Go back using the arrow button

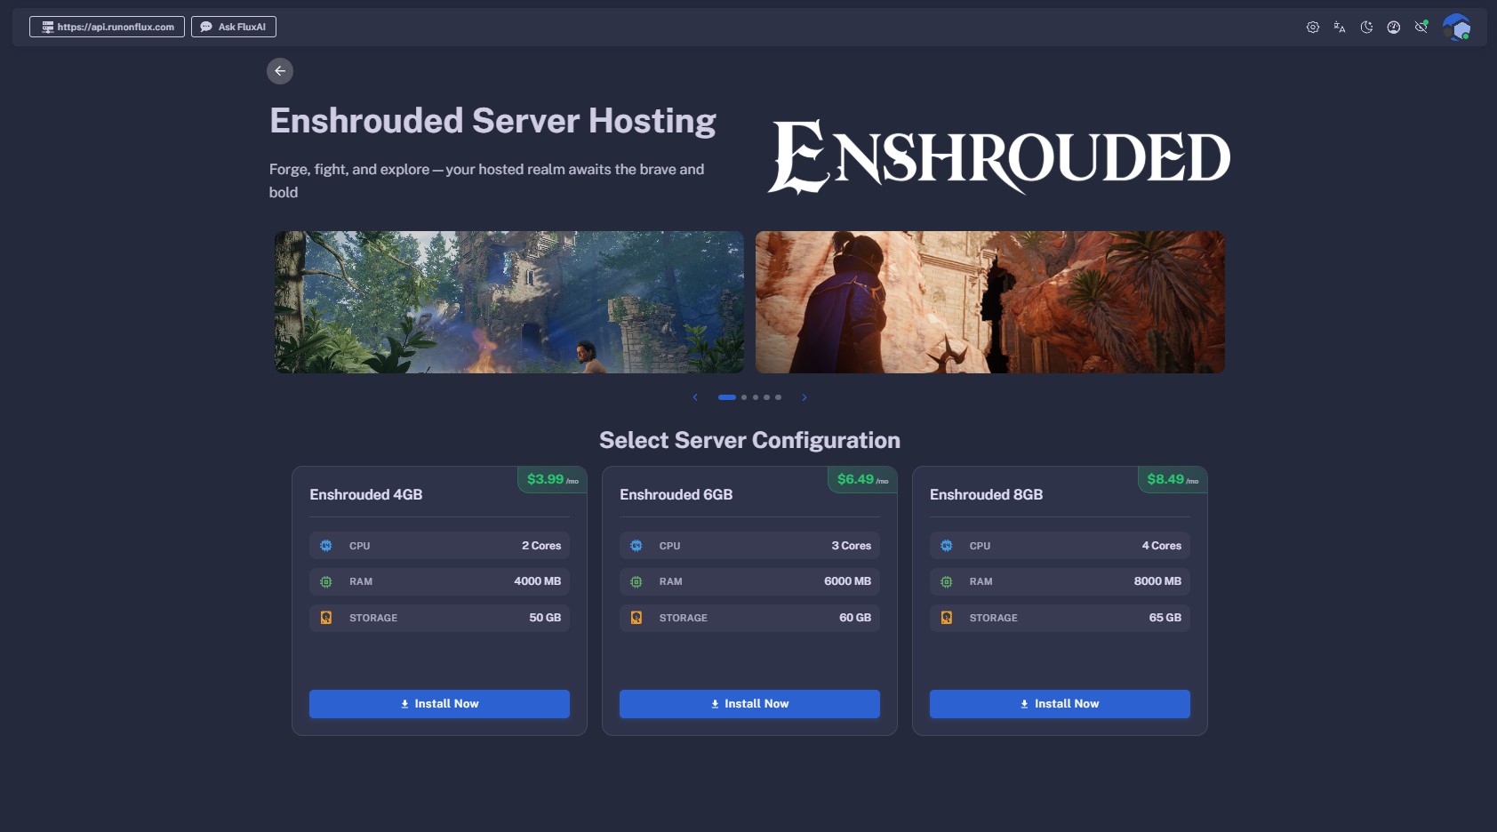280,71
